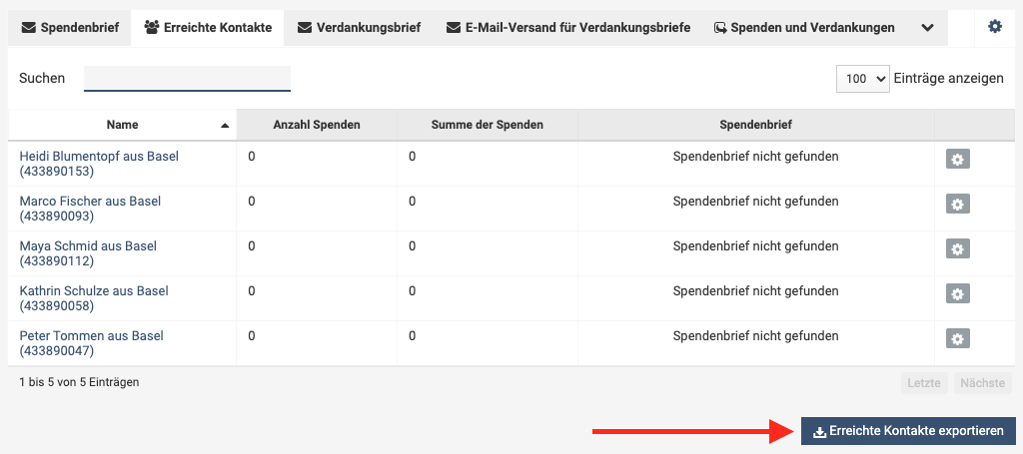The height and width of the screenshot is (454, 1023).
Task: Click gear icon for Maya Schmid row
Action: click(x=957, y=249)
